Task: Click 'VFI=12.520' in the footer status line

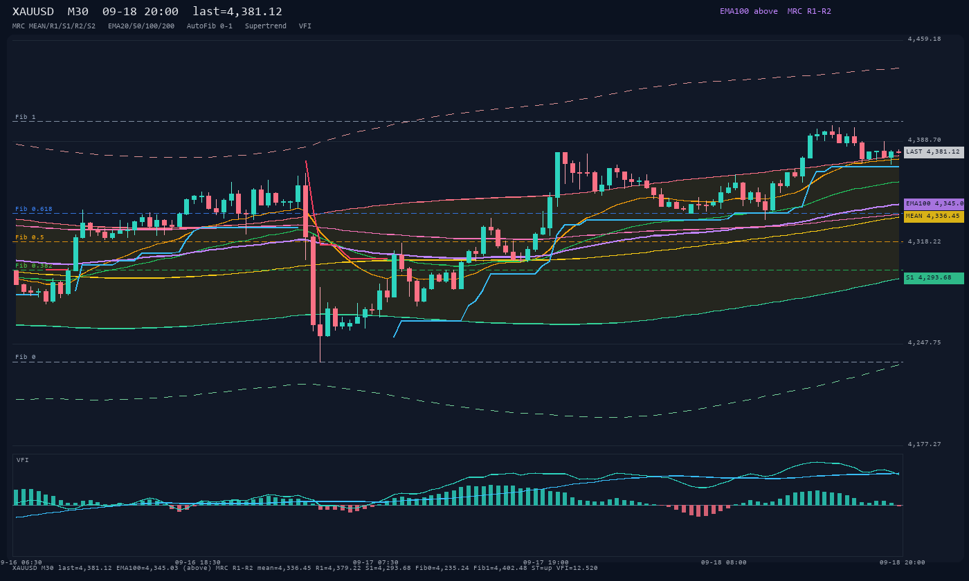Action: click(577, 568)
